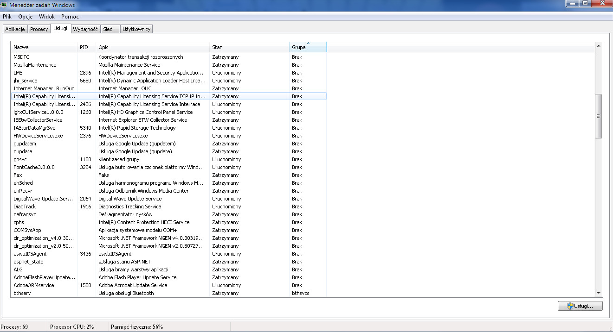Click description Intel(R) Rapid Storage Technology
Screen dimensions: 613x332
pos(137,128)
